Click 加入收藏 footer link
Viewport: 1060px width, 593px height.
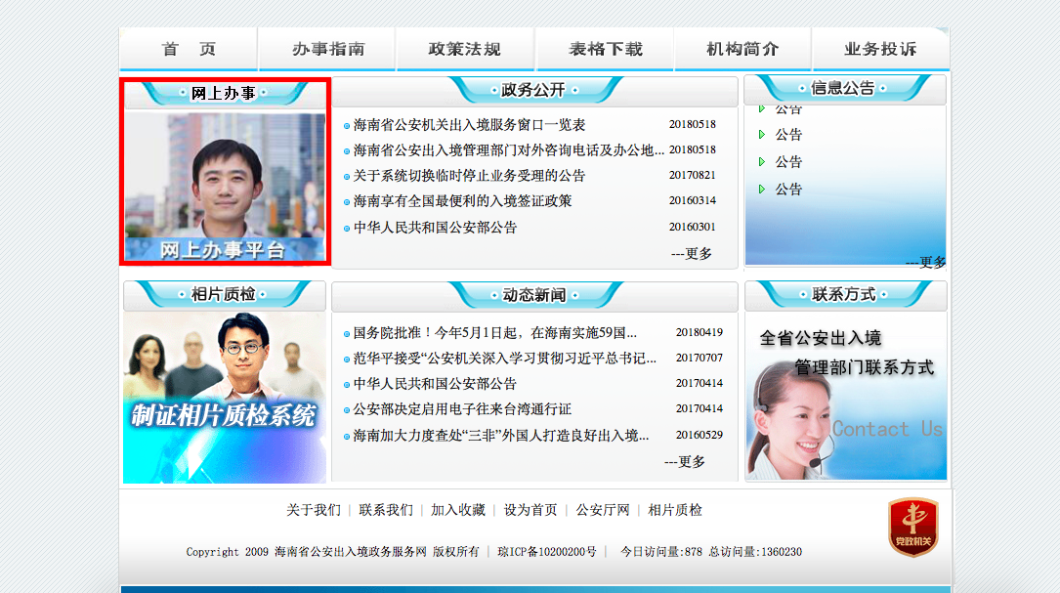pos(458,510)
